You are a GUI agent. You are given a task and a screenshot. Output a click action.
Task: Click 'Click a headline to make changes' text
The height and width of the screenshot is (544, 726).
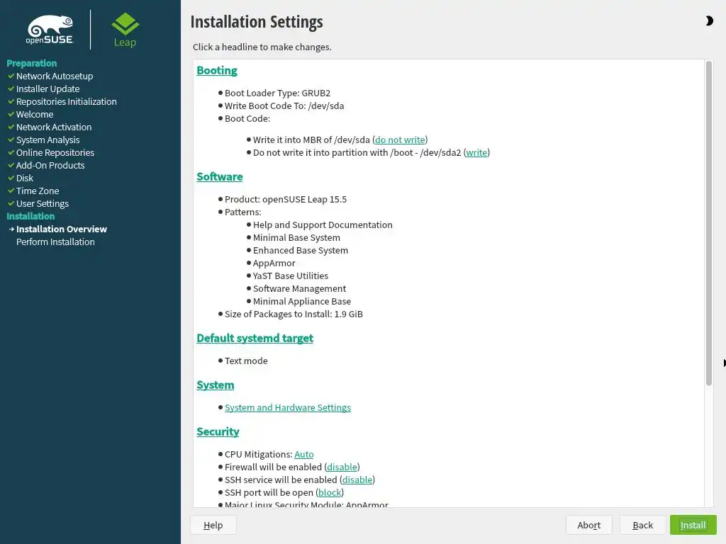262,47
